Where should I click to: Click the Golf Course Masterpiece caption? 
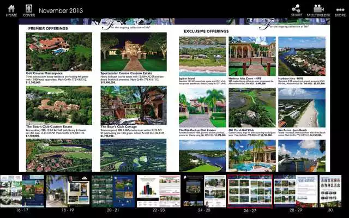click(44, 73)
